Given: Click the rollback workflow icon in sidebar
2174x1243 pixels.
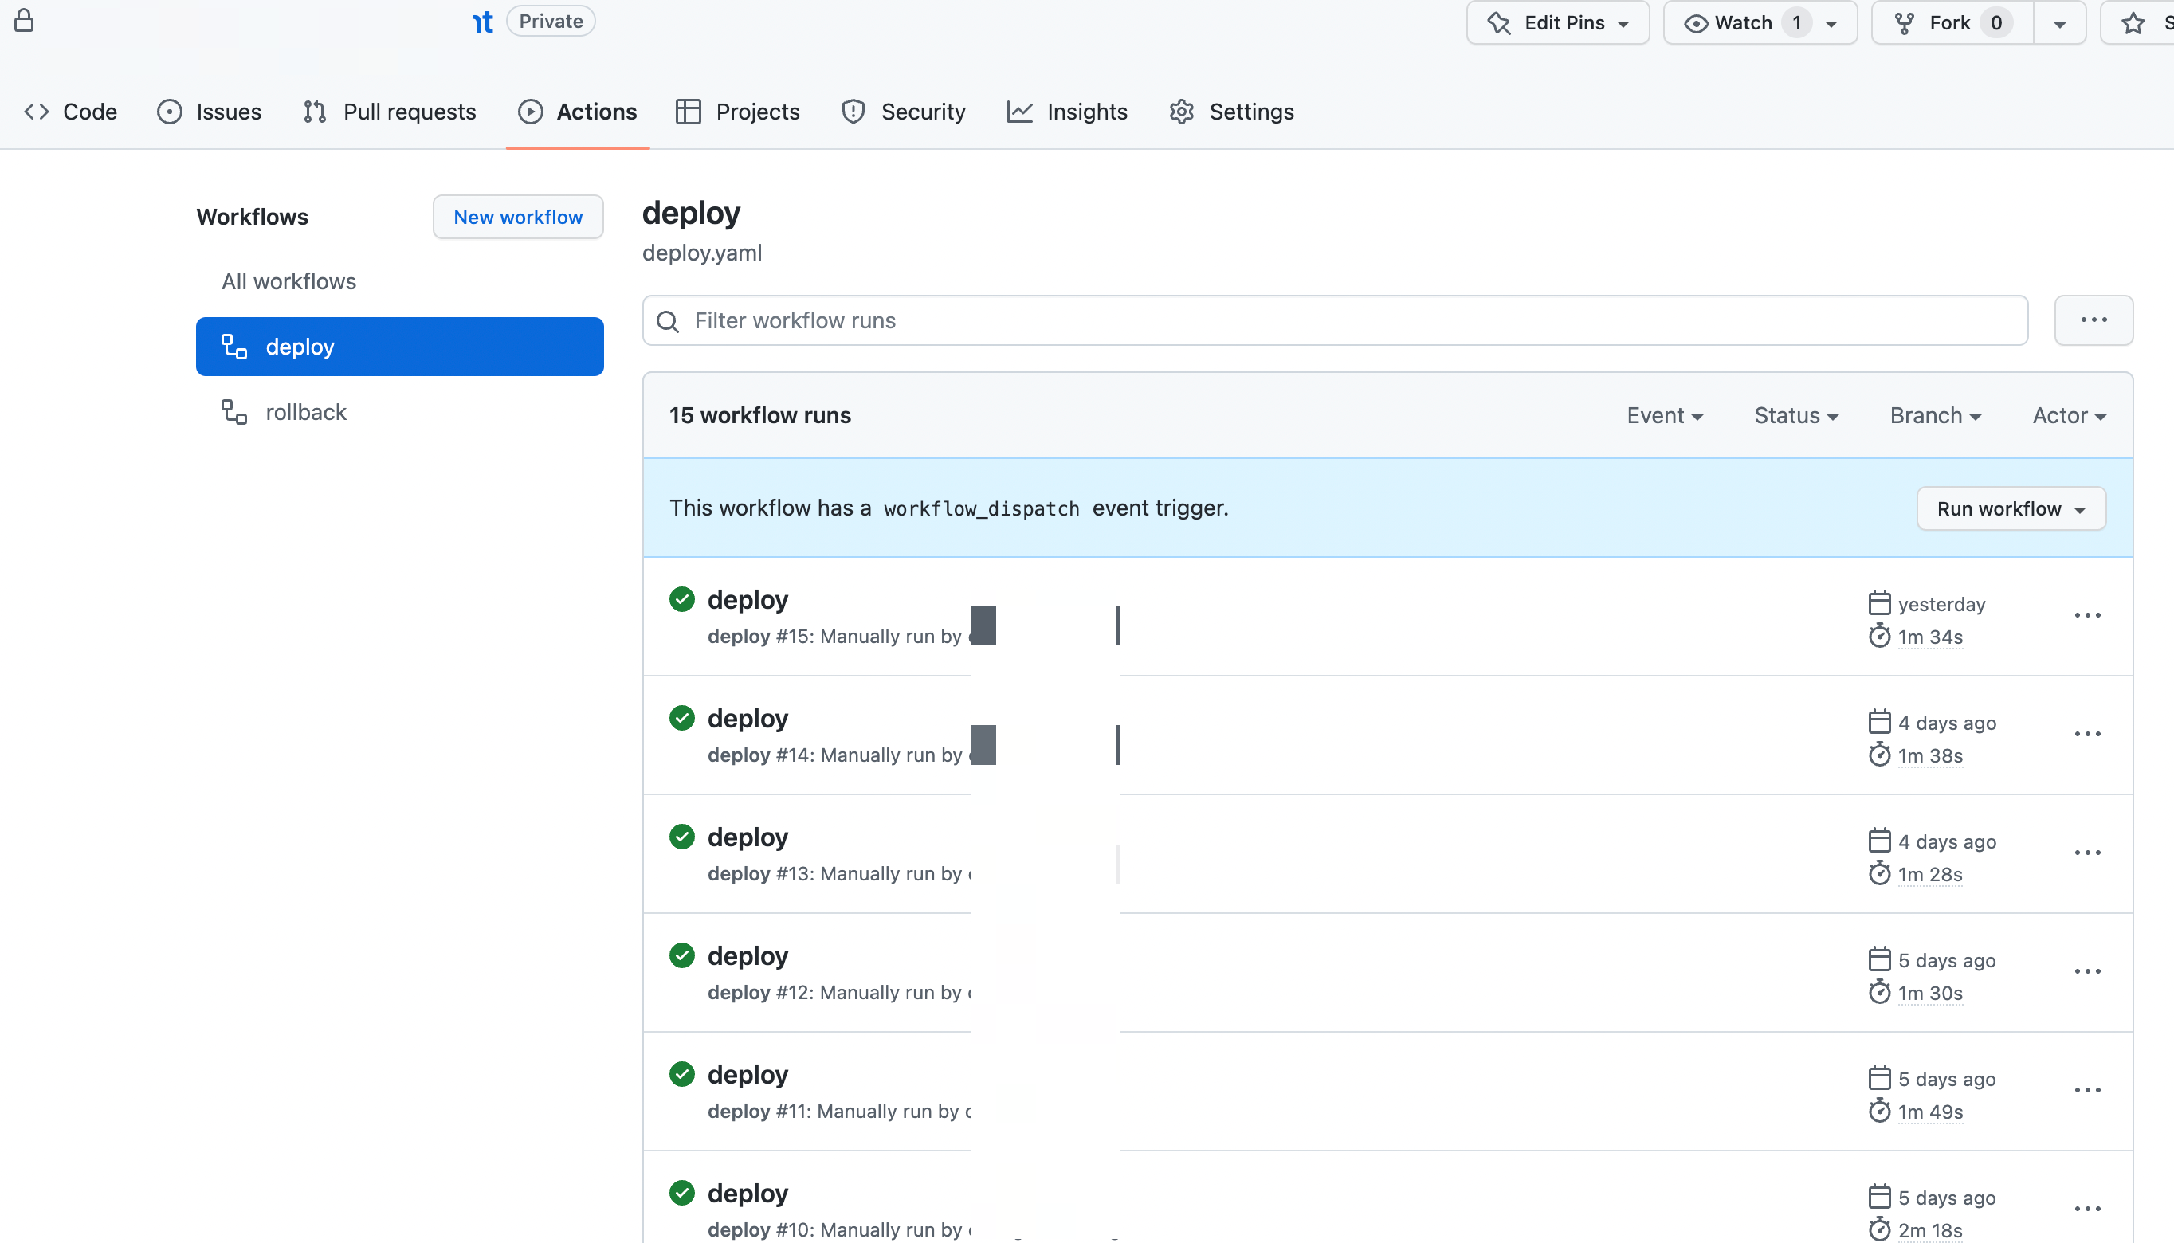Looking at the screenshot, I should [233, 413].
